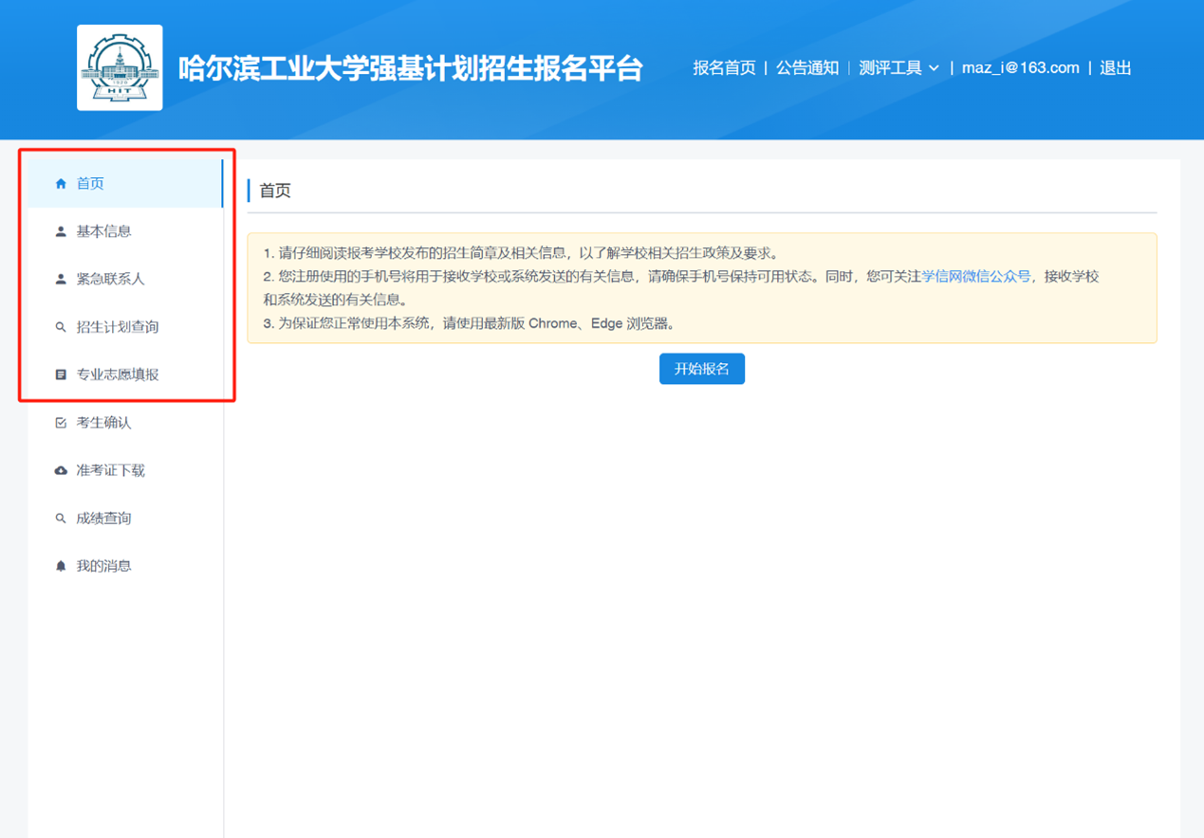
Task: Go to 报名首页 in top navigation
Action: click(x=724, y=68)
